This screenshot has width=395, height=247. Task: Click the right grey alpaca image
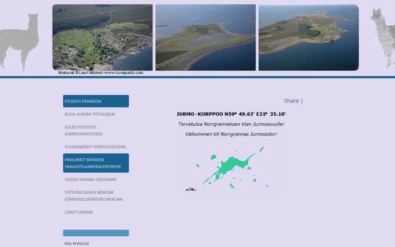[383, 38]
